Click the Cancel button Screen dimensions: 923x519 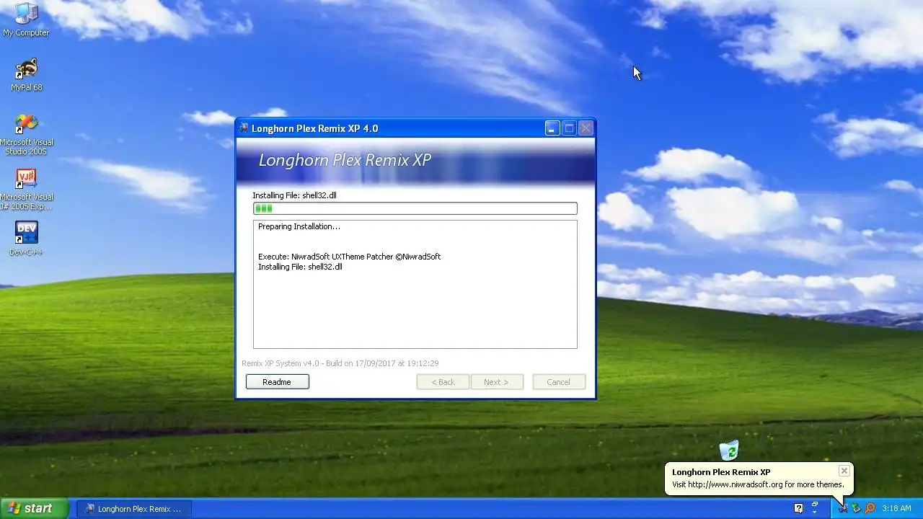pyautogui.click(x=559, y=382)
